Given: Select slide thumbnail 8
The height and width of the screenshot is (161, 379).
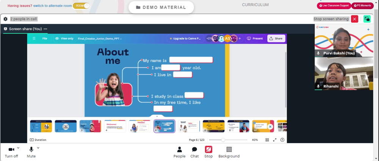Looking at the screenshot, I should [x=214, y=126].
